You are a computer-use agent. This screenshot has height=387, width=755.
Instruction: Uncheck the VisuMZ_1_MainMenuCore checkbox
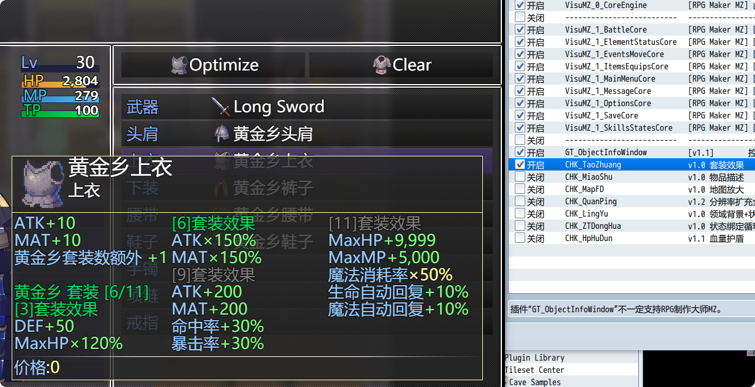[x=520, y=79]
